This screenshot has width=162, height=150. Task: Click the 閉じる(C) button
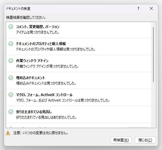145,140
